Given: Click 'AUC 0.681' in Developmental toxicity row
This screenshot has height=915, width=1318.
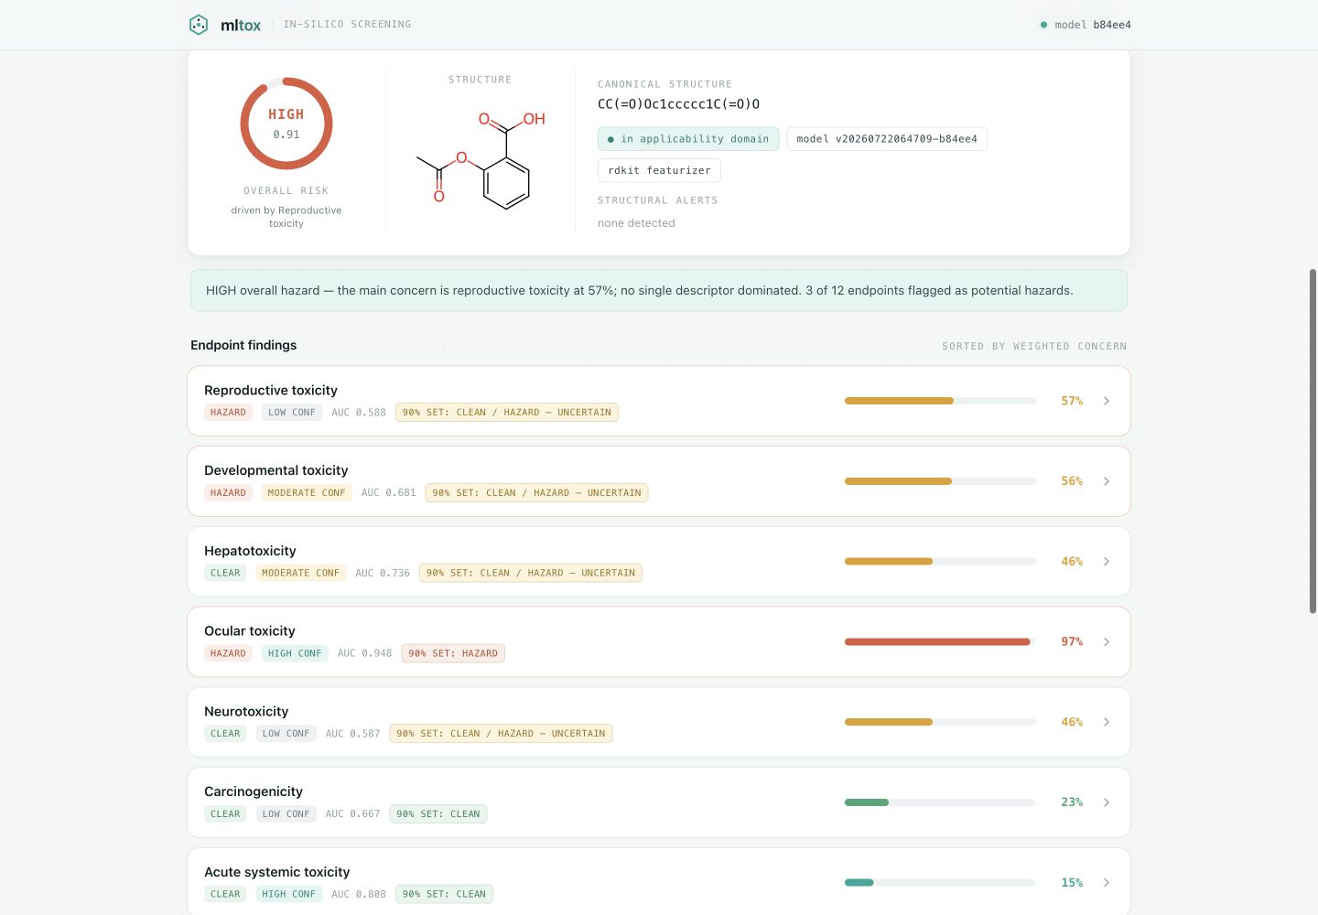Looking at the screenshot, I should [389, 493].
